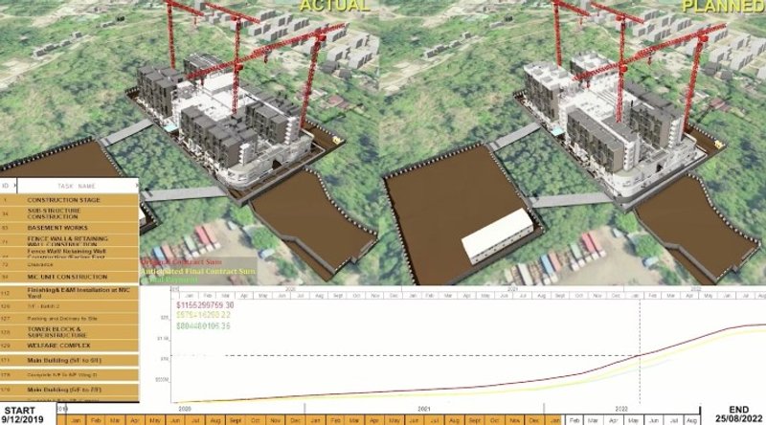766x425 pixels.
Task: Jump to Jun 2020 on bottom timeline
Action: [x=175, y=420]
